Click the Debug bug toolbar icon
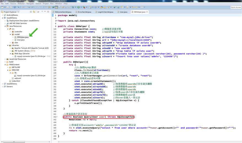The width and height of the screenshot is (242, 143). click(73, 7)
